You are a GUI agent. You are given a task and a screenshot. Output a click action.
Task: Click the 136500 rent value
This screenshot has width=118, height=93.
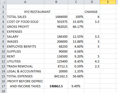point(56,56)
